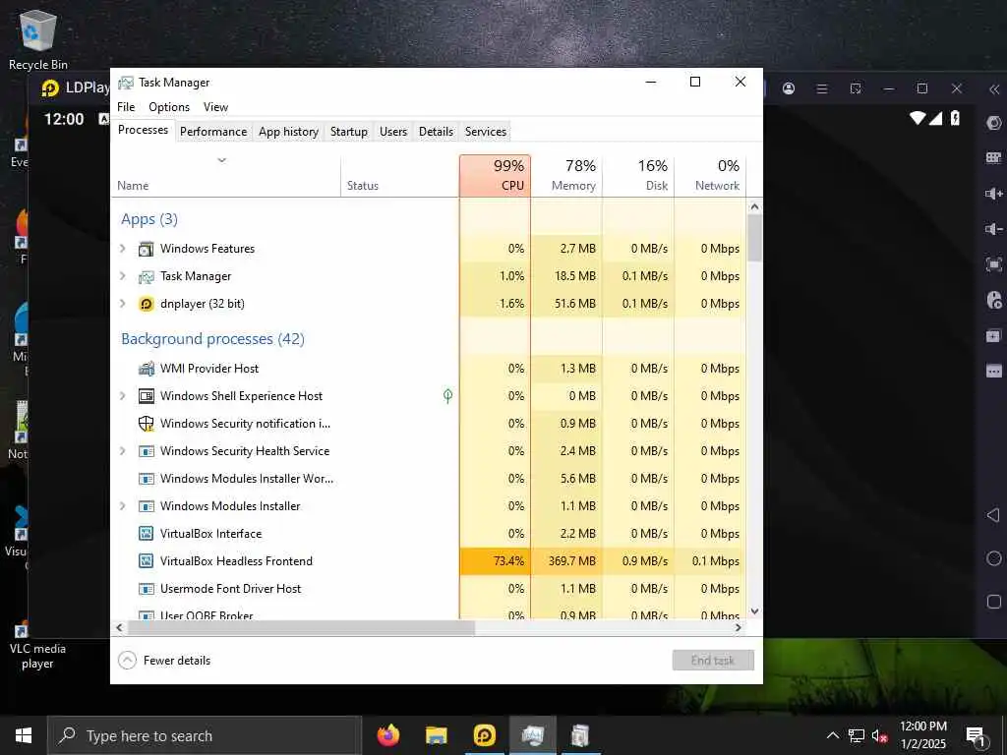Screen dimensions: 1007x755
Task: Click the muted volume tray icon
Action: coord(879,735)
